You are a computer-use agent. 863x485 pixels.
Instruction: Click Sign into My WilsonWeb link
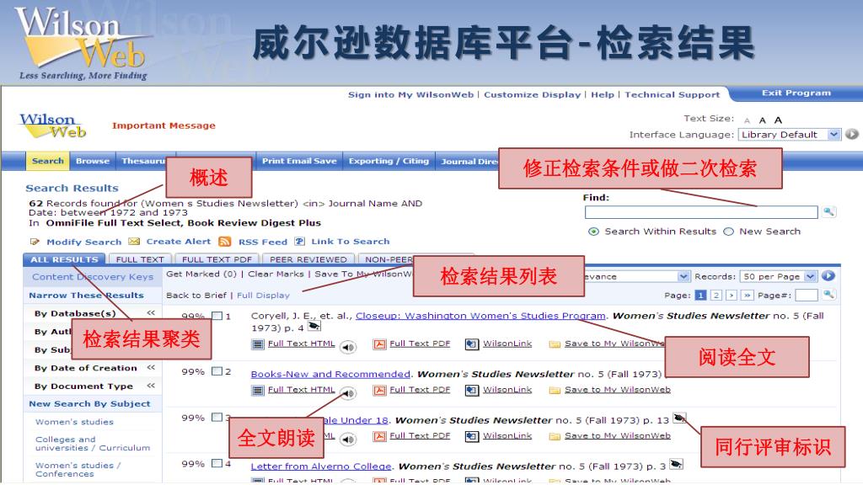point(410,94)
